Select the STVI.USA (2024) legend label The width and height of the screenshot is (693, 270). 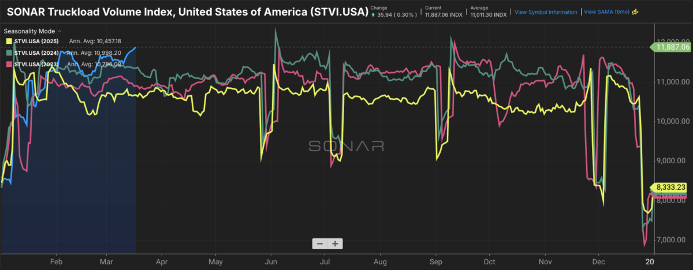pyautogui.click(x=36, y=52)
